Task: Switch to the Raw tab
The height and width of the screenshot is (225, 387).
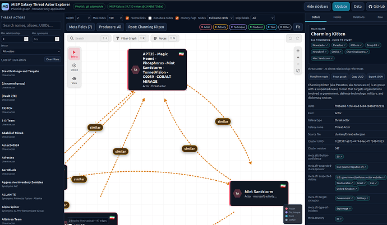Action: [x=380, y=17]
